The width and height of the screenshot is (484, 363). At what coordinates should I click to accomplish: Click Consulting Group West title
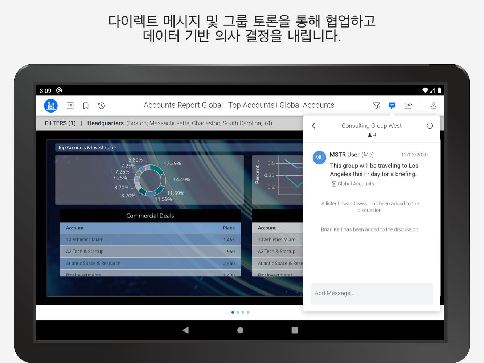372,126
